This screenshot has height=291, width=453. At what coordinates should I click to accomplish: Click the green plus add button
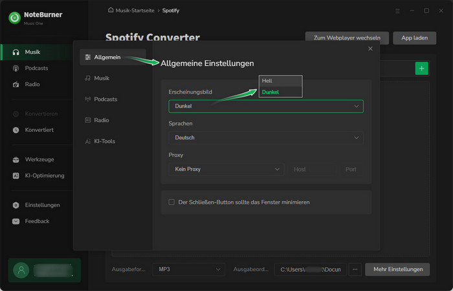421,69
